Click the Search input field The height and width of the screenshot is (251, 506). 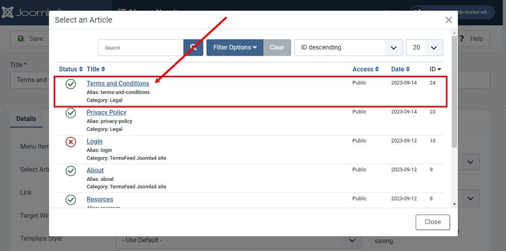[x=141, y=47]
